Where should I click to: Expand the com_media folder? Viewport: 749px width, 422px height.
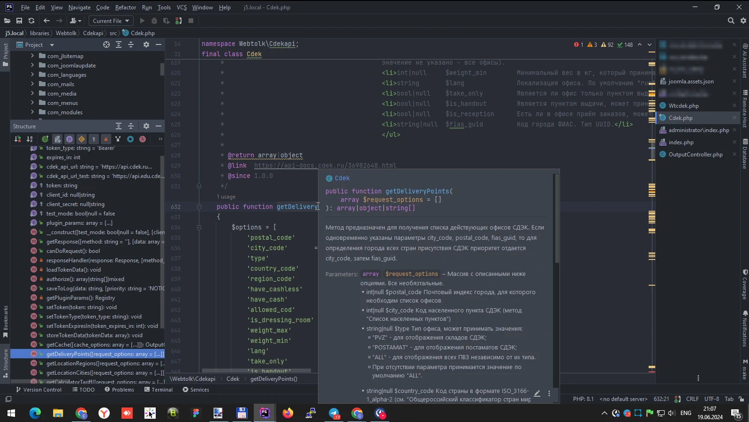coord(32,93)
